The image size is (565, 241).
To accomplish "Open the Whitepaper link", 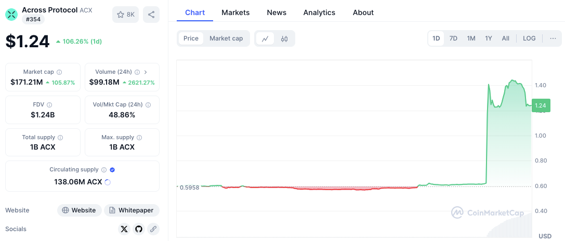I will tap(132, 210).
